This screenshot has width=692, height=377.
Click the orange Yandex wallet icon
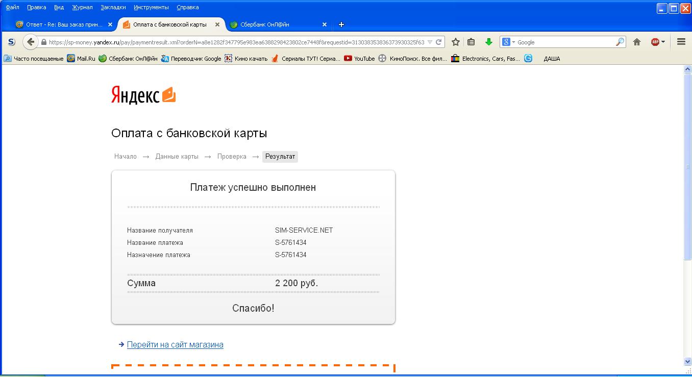tap(169, 95)
